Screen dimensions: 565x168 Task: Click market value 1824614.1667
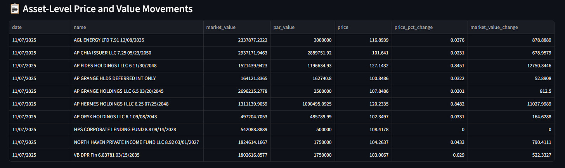[x=237, y=142]
